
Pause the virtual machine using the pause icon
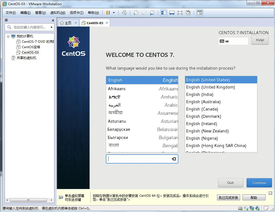pos(108,13)
